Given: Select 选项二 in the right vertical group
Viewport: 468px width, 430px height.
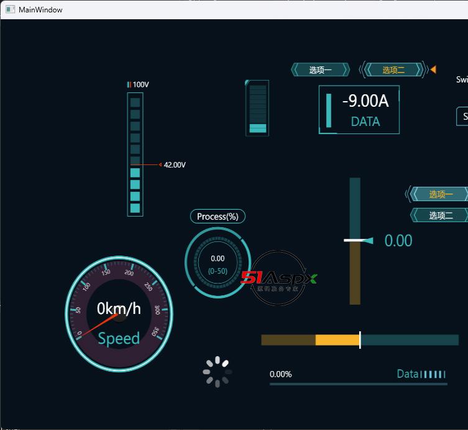Looking at the screenshot, I should pos(440,215).
